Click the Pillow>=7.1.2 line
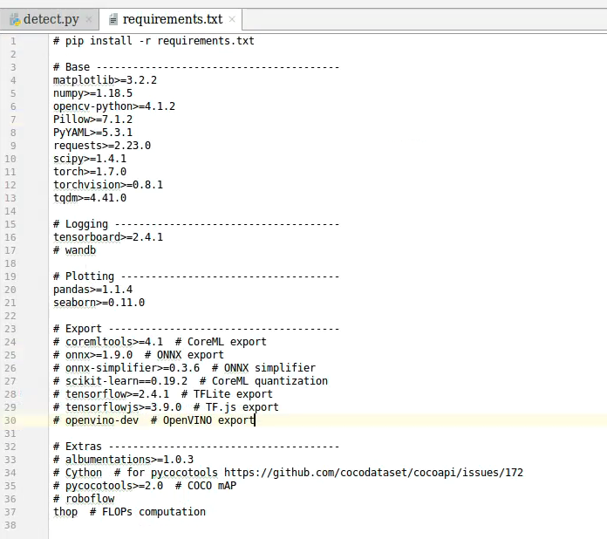This screenshot has height=539, width=607. point(92,119)
